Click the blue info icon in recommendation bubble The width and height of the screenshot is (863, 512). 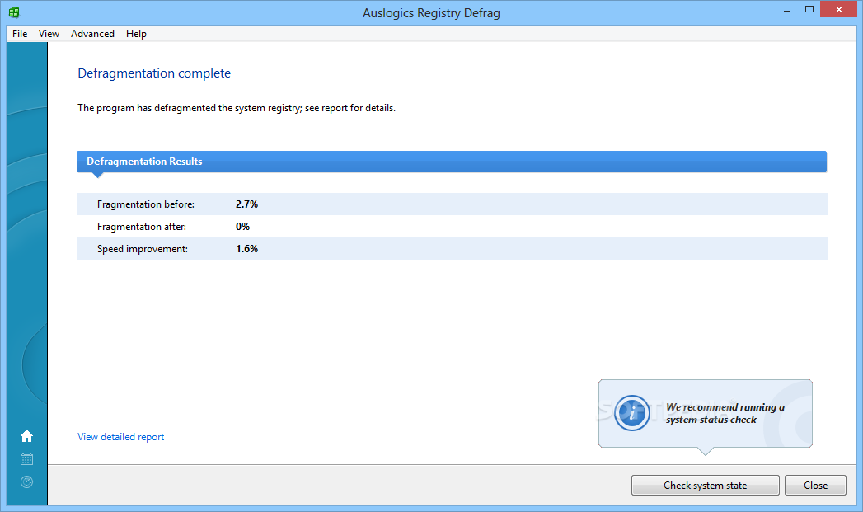(632, 412)
